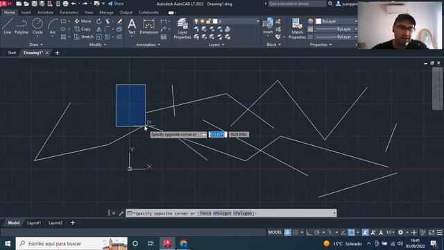Screen dimensions: 444x250
Task: Select the Rotate tool icon
Action: (99, 22)
